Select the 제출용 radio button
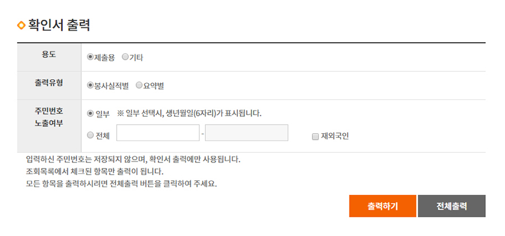 (x=90, y=57)
